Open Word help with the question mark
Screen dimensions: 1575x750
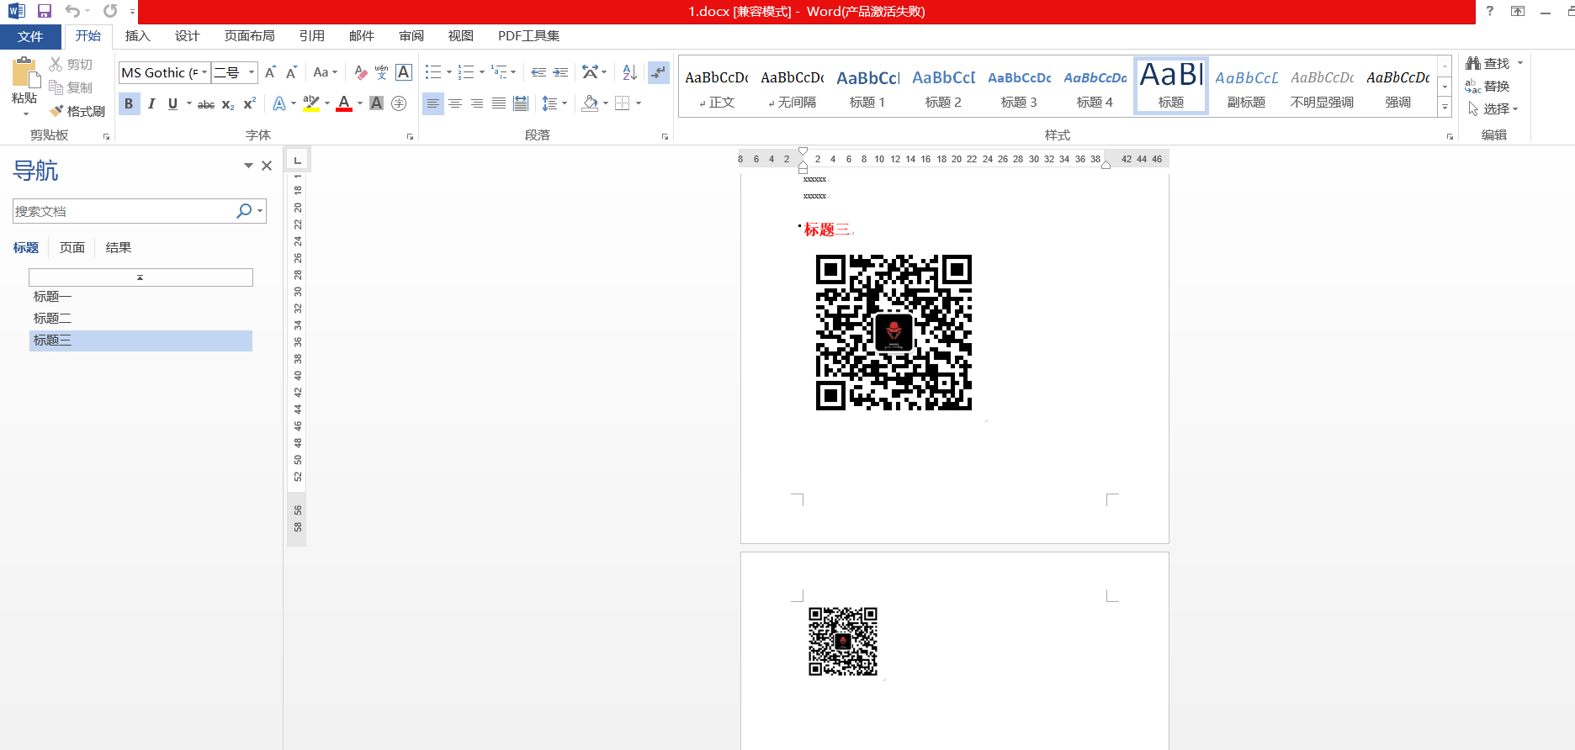point(1489,11)
